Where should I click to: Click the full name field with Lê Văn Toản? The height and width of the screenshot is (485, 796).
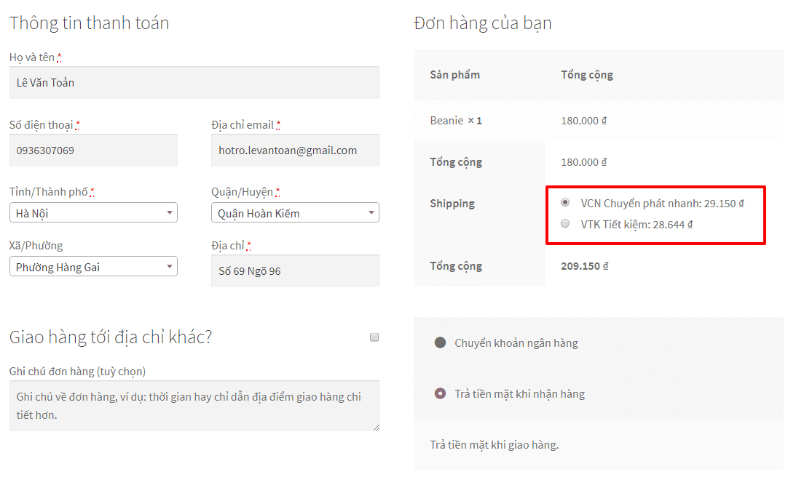pos(194,83)
